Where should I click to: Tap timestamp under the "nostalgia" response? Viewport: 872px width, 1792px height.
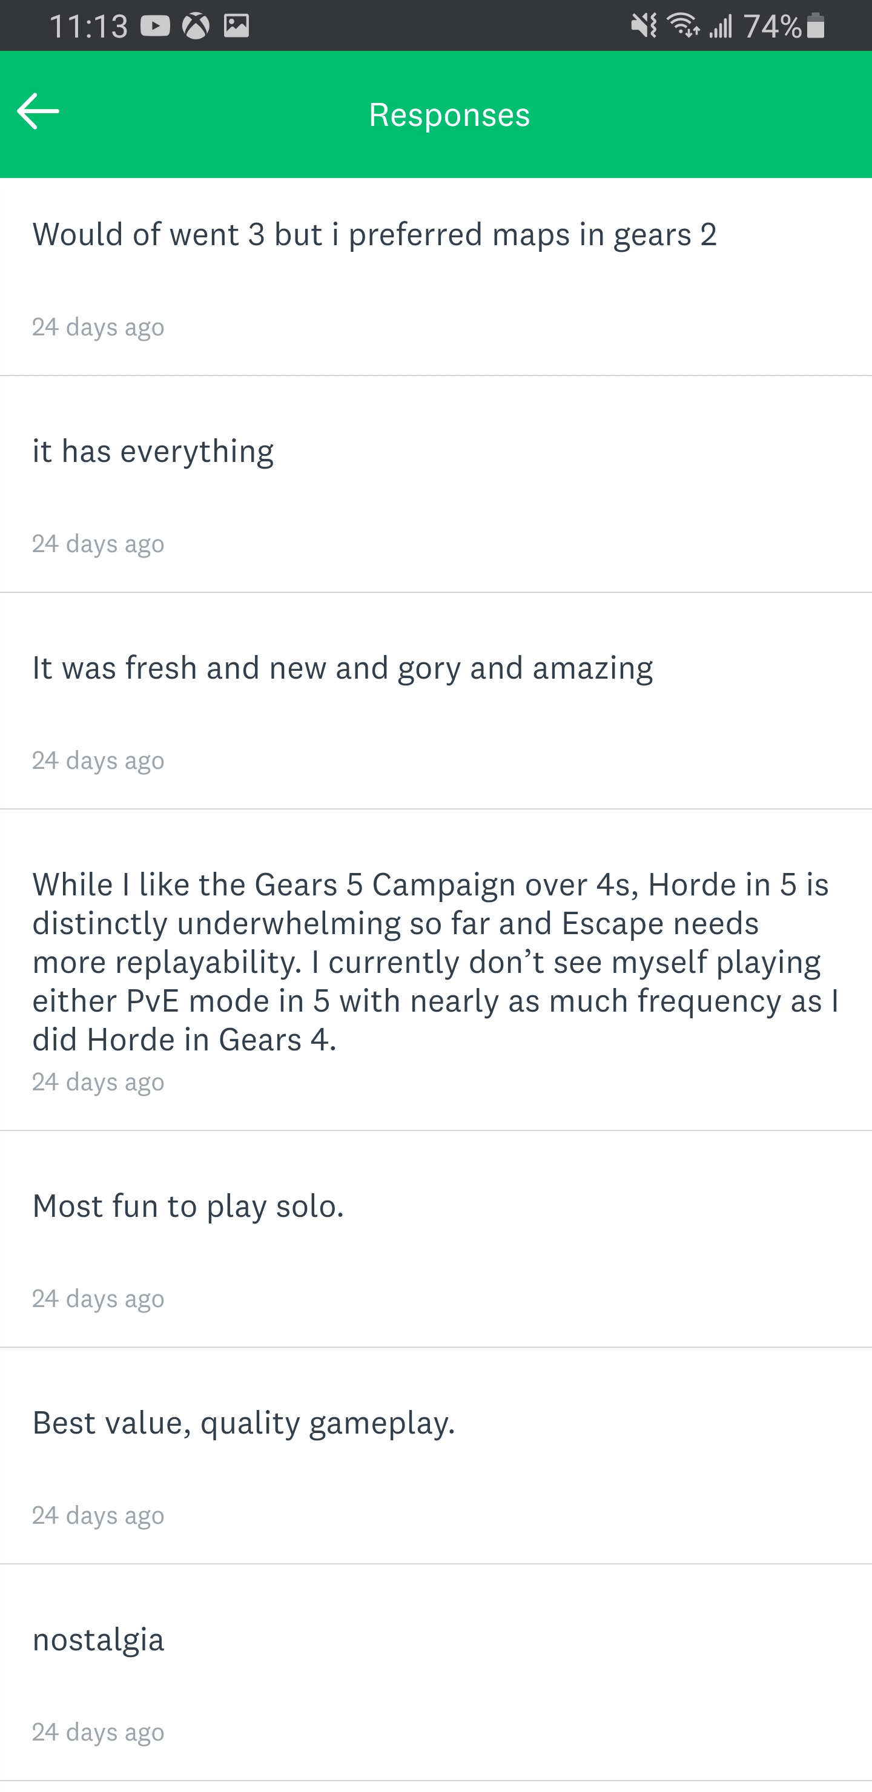coord(98,1732)
